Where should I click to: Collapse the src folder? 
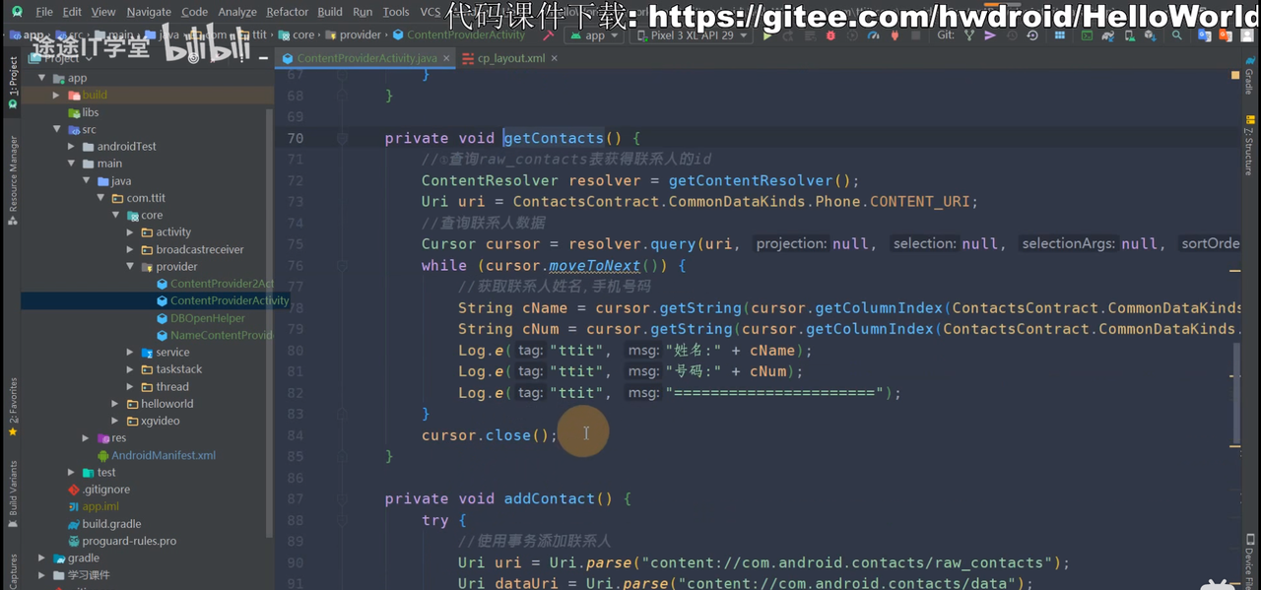coord(57,129)
